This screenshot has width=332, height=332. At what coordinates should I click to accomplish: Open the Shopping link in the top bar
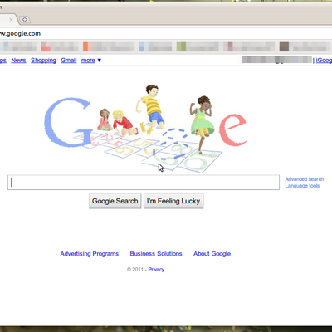coord(43,61)
